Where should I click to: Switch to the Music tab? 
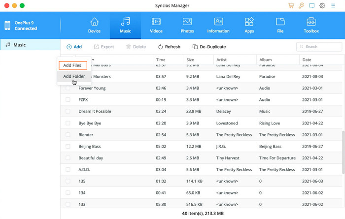pyautogui.click(x=125, y=25)
